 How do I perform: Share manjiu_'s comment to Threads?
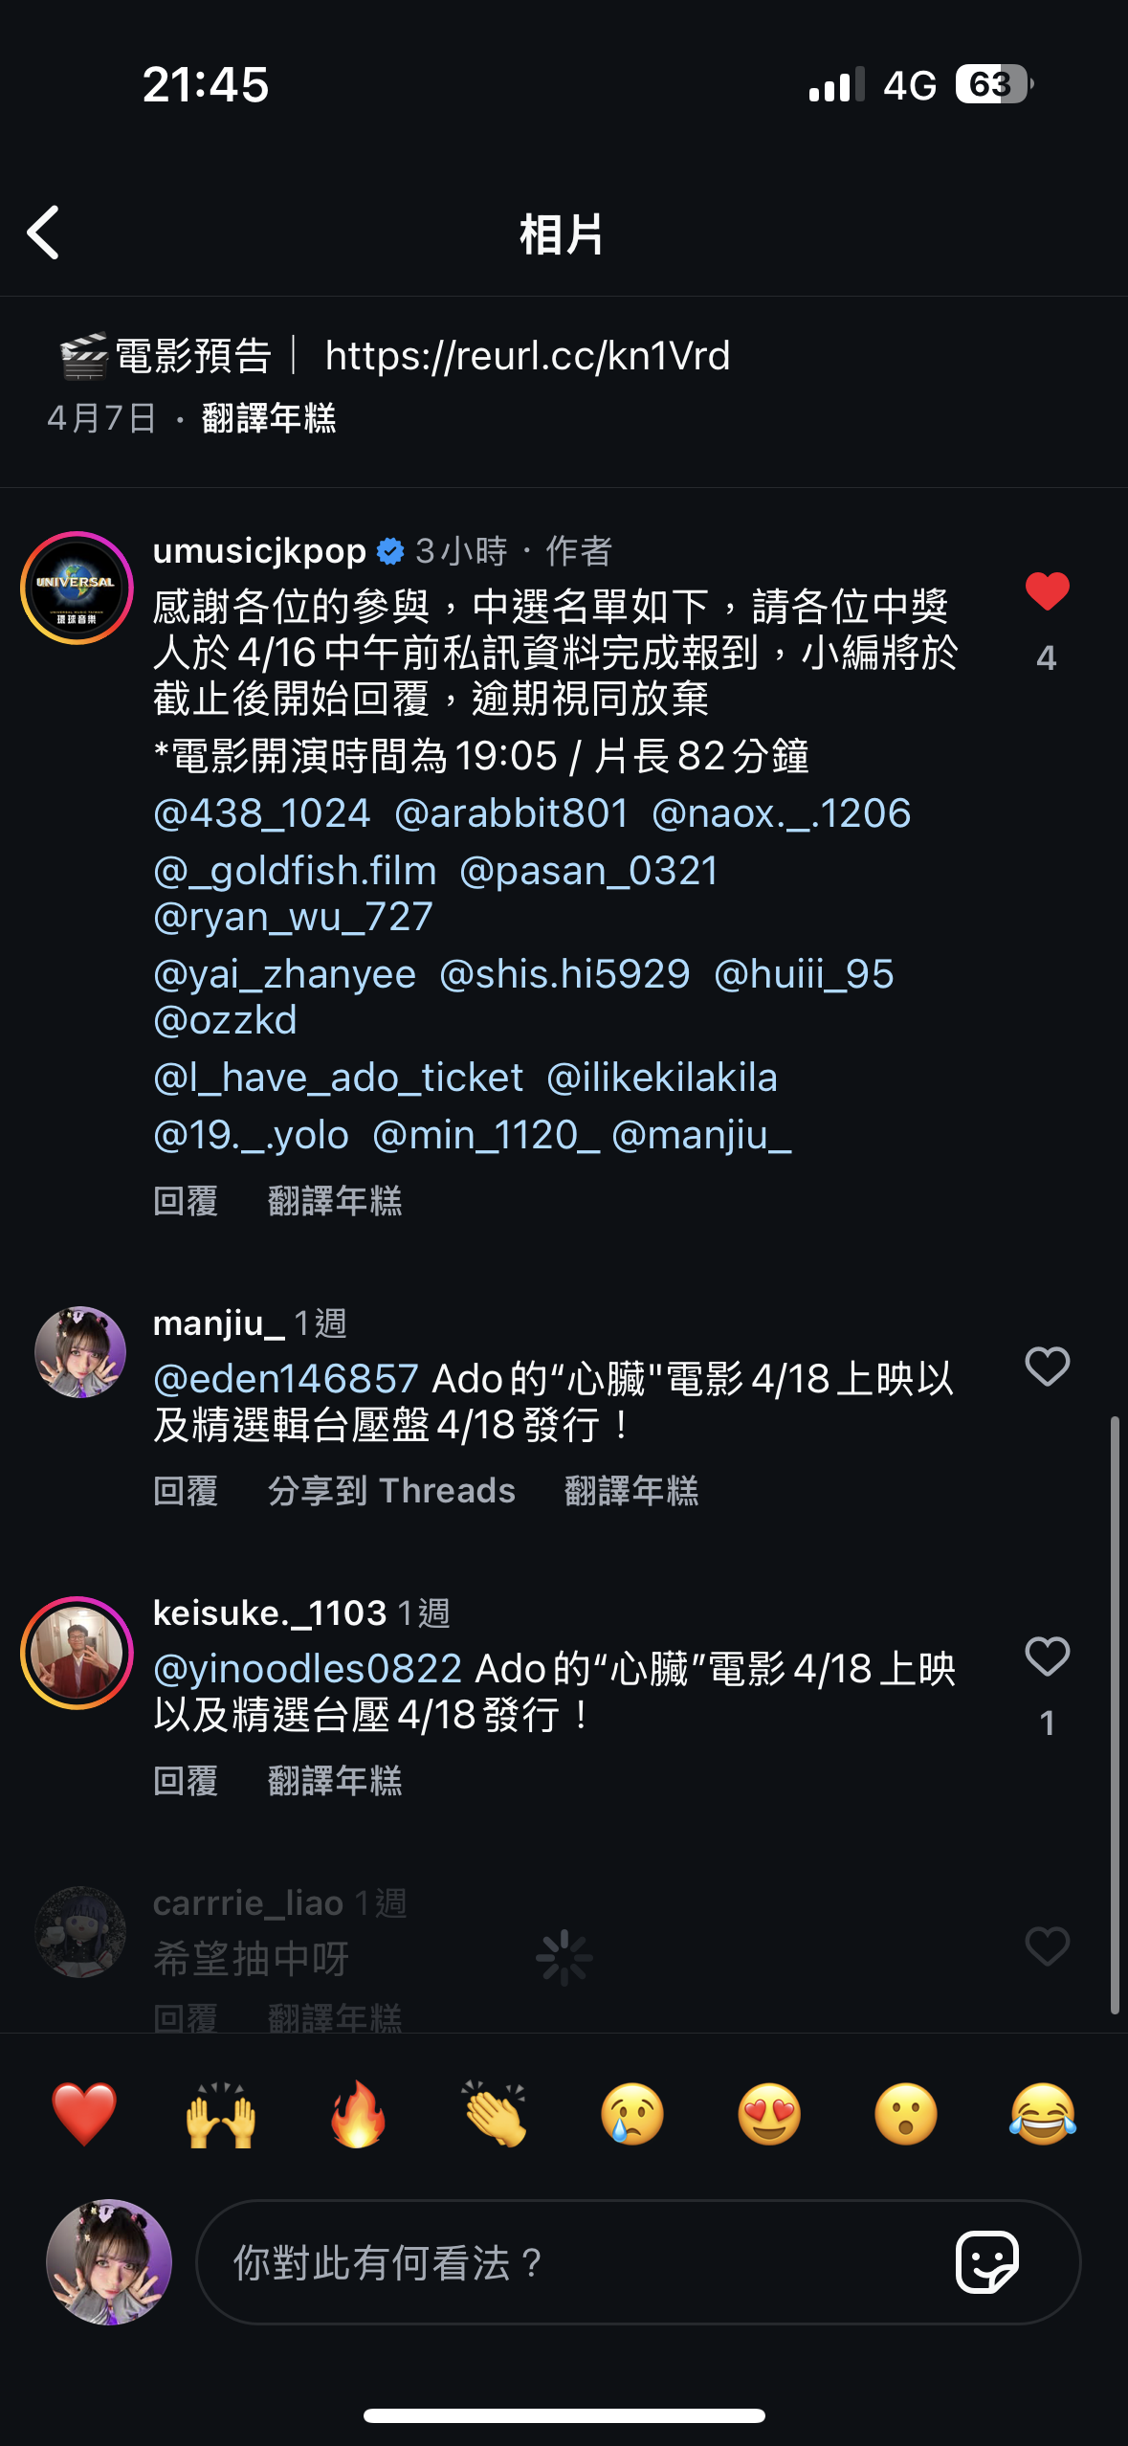(391, 1491)
